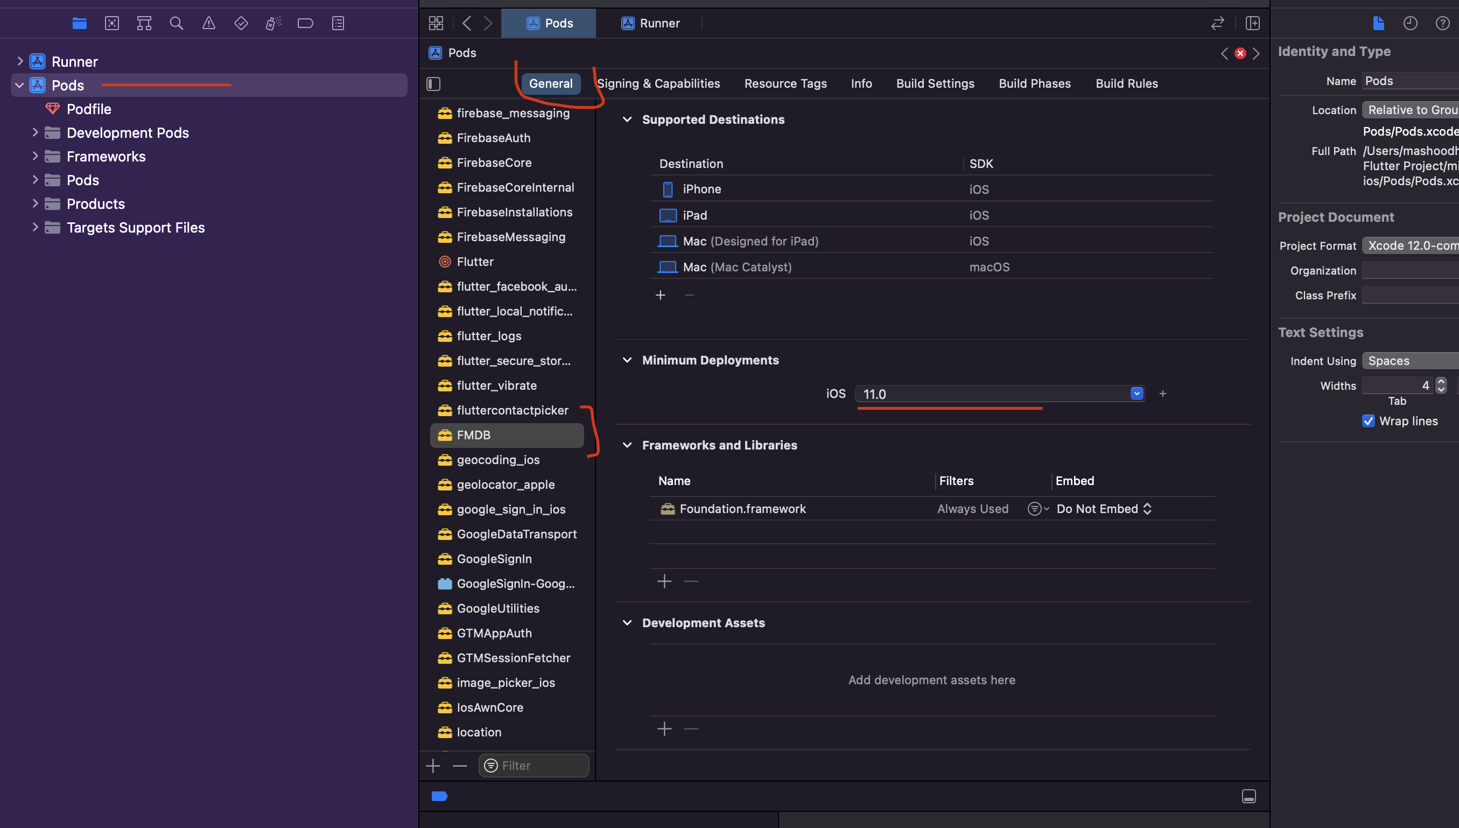The width and height of the screenshot is (1459, 828).
Task: Click the targets Filter field
Action: click(x=534, y=766)
